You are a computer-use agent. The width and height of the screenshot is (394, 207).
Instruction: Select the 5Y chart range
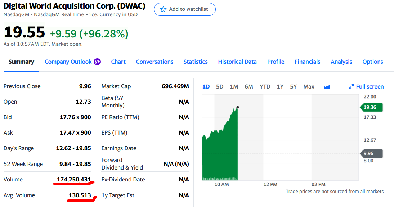click(293, 87)
